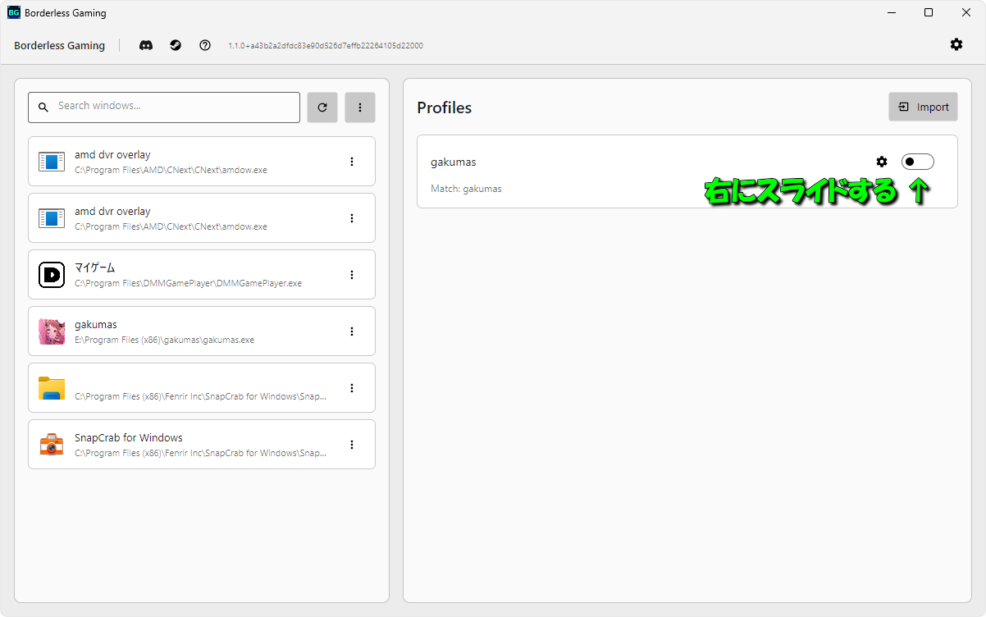Screen dimensions: 986x617
Task: Open application settings gear in header
Action: tap(956, 44)
